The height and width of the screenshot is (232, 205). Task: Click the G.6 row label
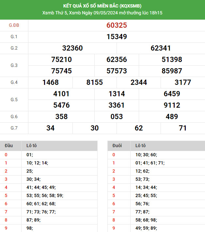pyautogui.click(x=14, y=116)
